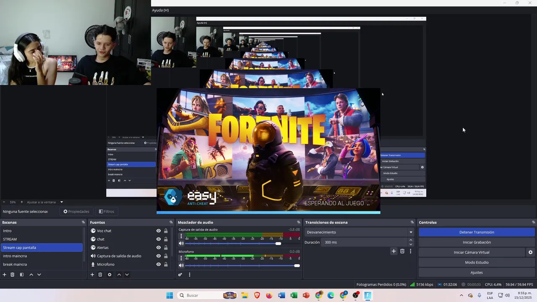This screenshot has height=302, width=537.
Task: Open Ayuda (H) menu
Action: pos(160,10)
